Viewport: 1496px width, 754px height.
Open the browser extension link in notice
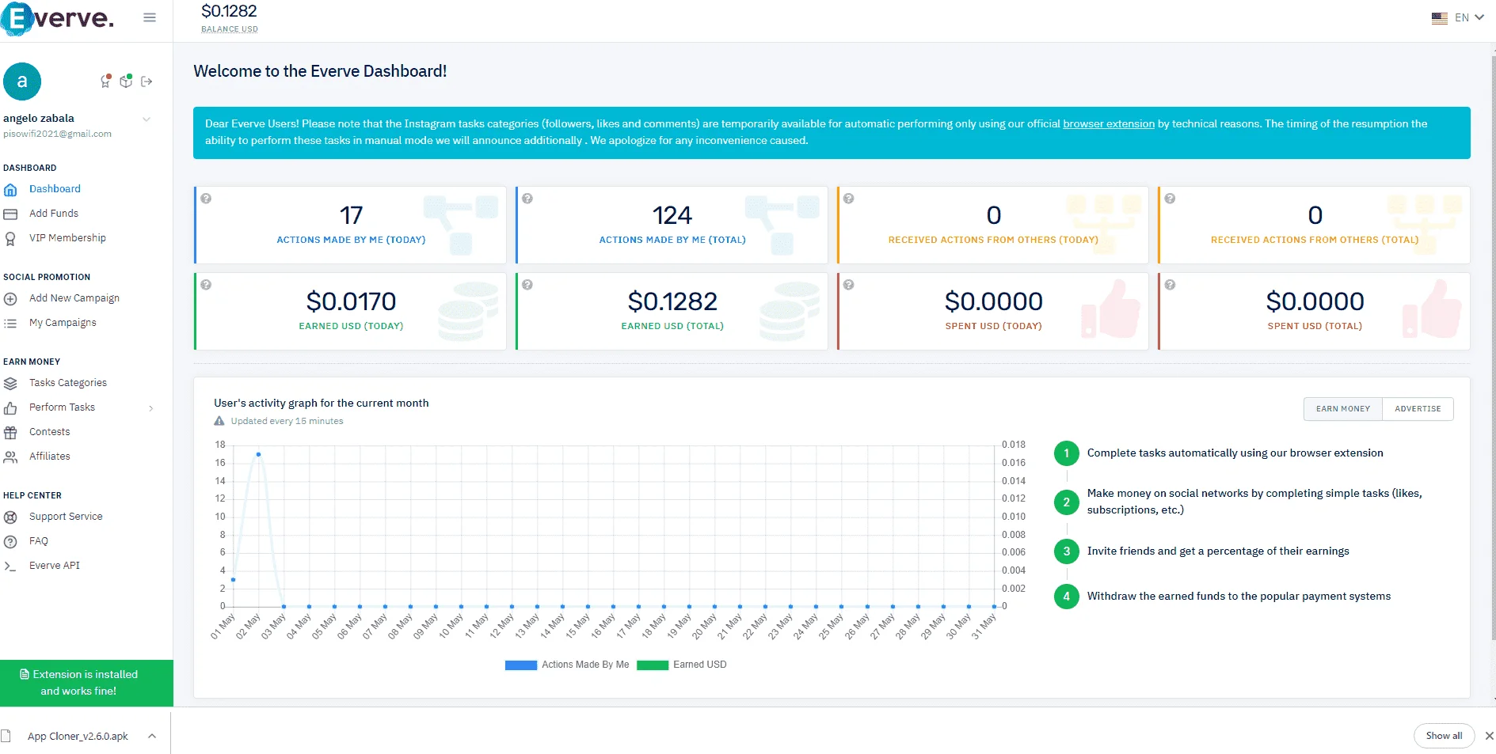[x=1108, y=124]
